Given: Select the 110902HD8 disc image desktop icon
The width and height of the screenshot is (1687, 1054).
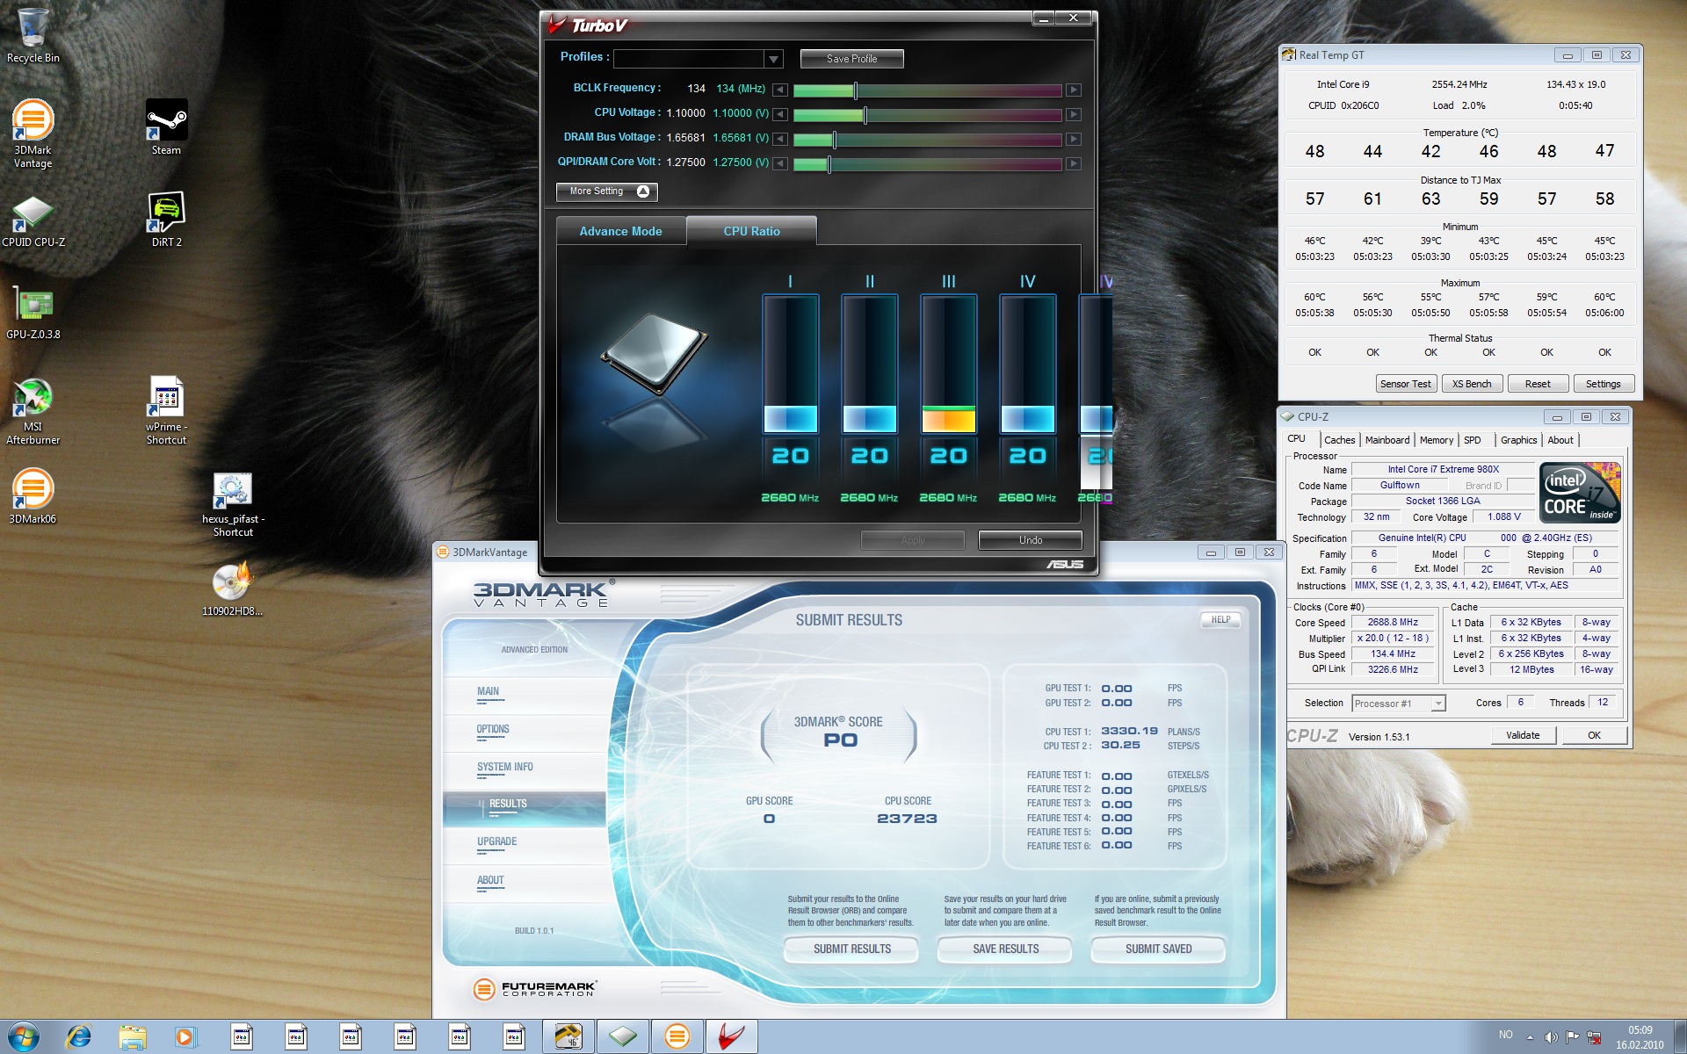Looking at the screenshot, I should click(x=232, y=589).
